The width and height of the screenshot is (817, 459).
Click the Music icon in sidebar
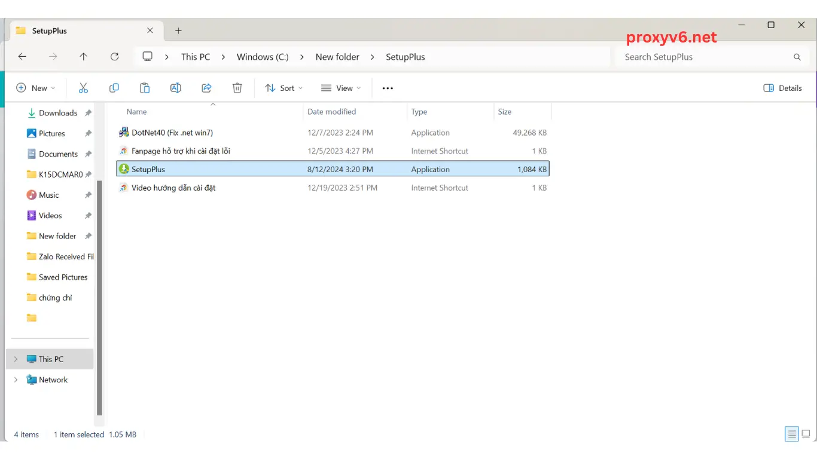32,195
